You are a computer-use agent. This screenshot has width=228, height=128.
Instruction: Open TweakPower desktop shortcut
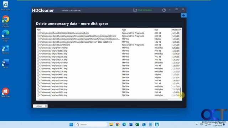(5, 92)
